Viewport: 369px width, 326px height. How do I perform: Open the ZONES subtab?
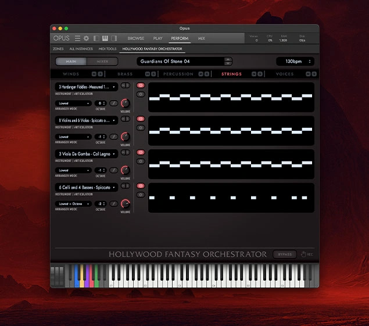(58, 49)
